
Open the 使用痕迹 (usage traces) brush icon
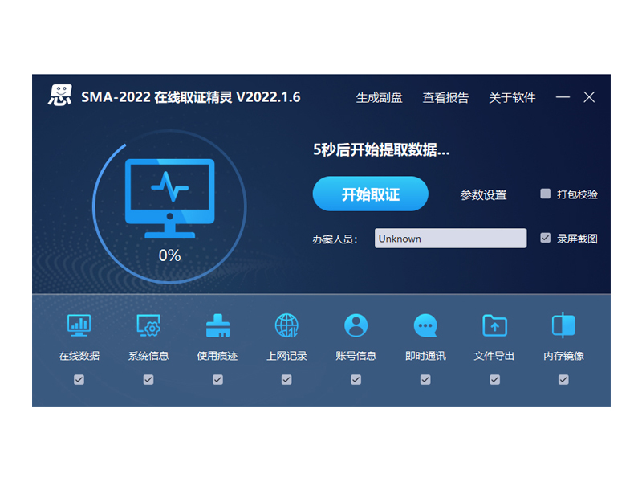(217, 325)
